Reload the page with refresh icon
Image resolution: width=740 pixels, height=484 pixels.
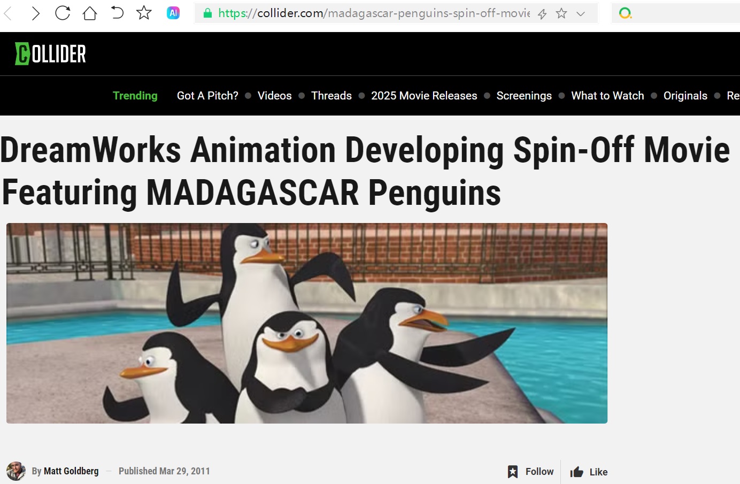coord(63,13)
